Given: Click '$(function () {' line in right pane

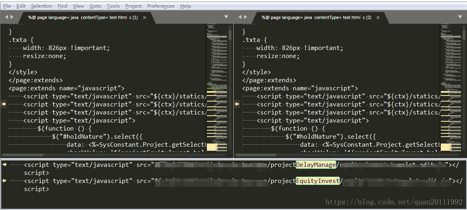Looking at the screenshot, I should click(x=298, y=129).
